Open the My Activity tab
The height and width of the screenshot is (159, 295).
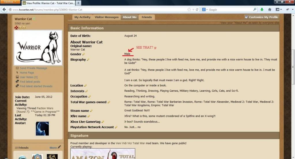[x=82, y=17]
